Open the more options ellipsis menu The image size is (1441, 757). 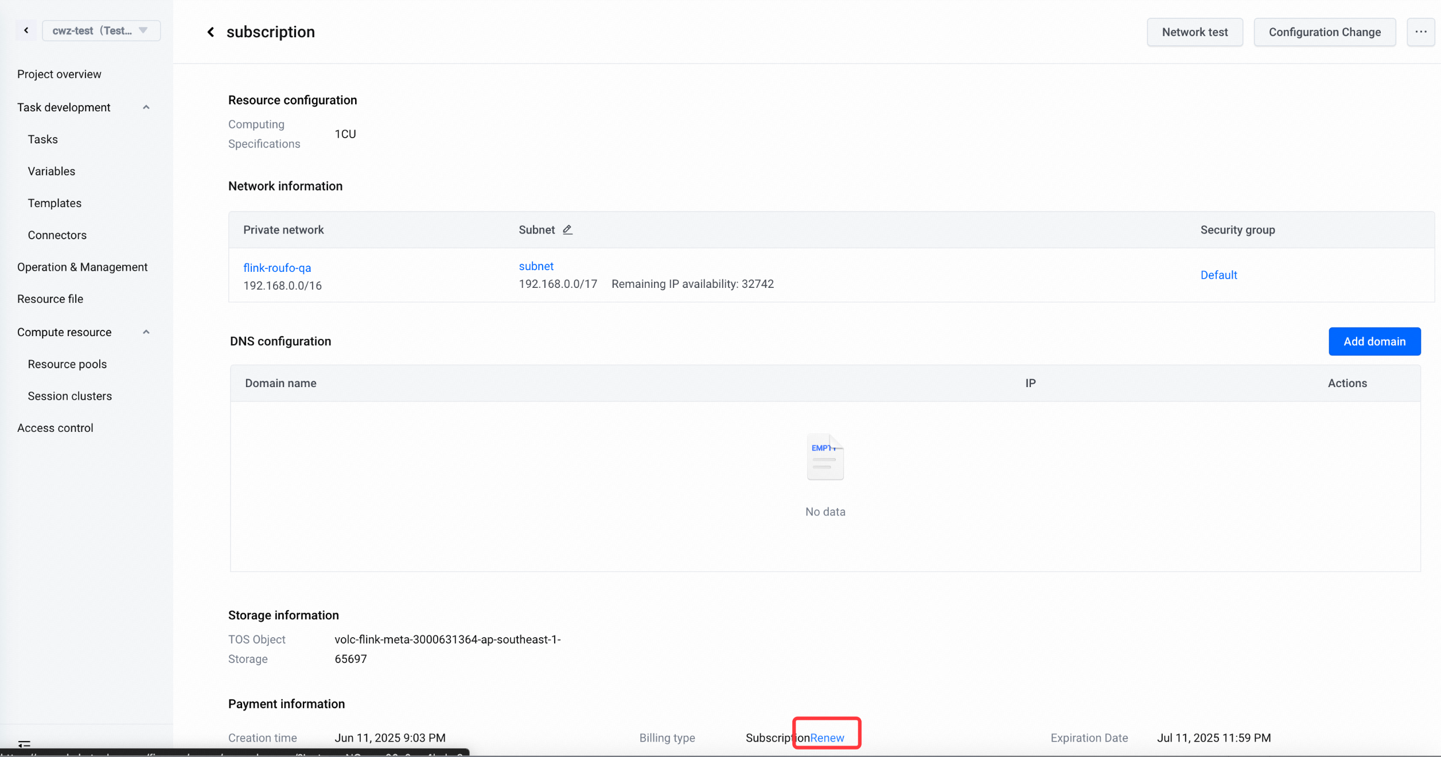click(1420, 32)
